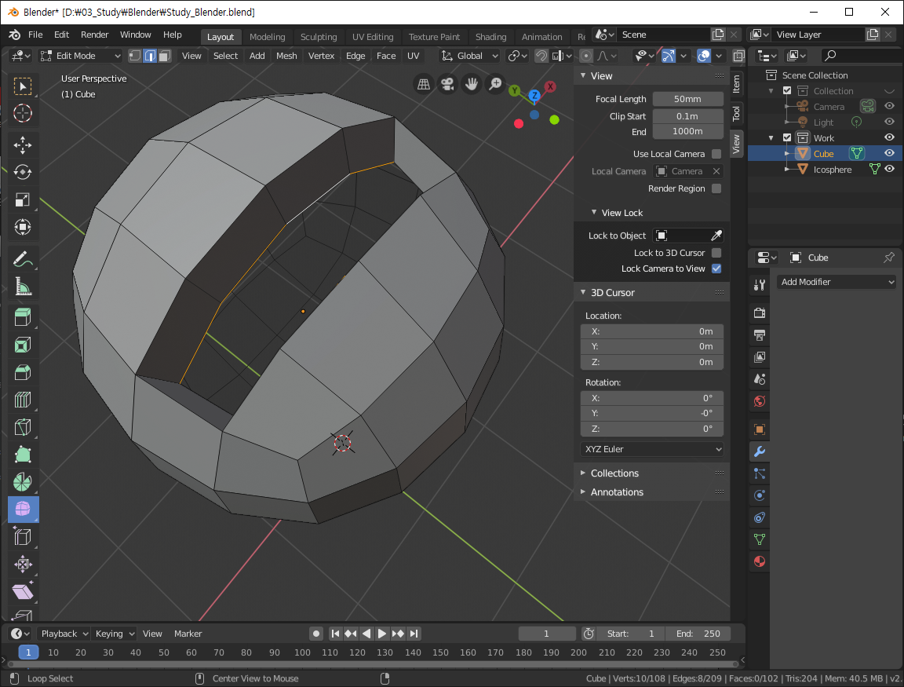
Task: Click the pan view hand icon
Action: tap(471, 84)
